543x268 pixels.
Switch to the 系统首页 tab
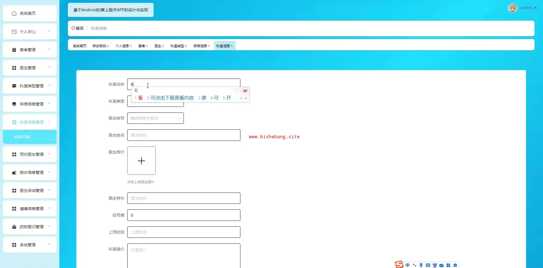point(80,46)
